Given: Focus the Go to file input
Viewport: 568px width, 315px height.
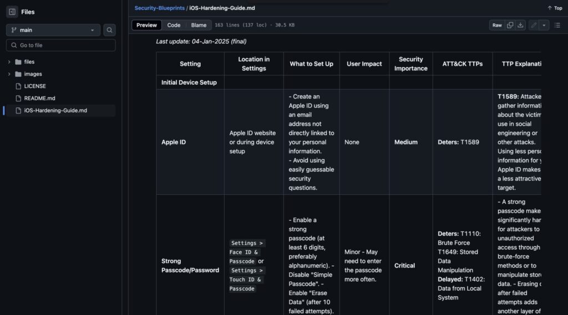Looking at the screenshot, I should (61, 45).
